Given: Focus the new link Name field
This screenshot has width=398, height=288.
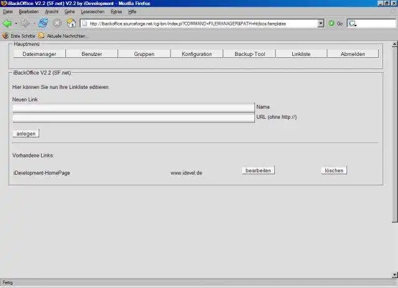Looking at the screenshot, I should 134,108.
